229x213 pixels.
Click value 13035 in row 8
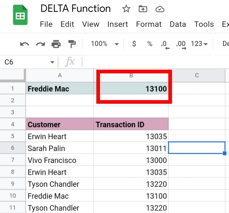(131, 172)
